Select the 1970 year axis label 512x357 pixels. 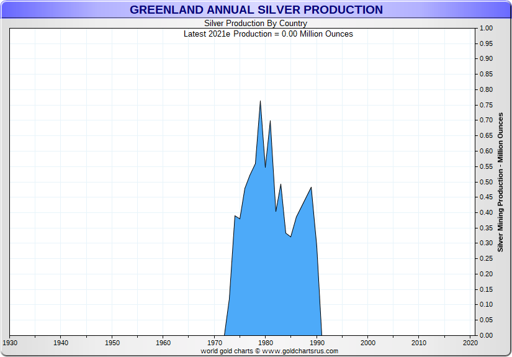214,343
